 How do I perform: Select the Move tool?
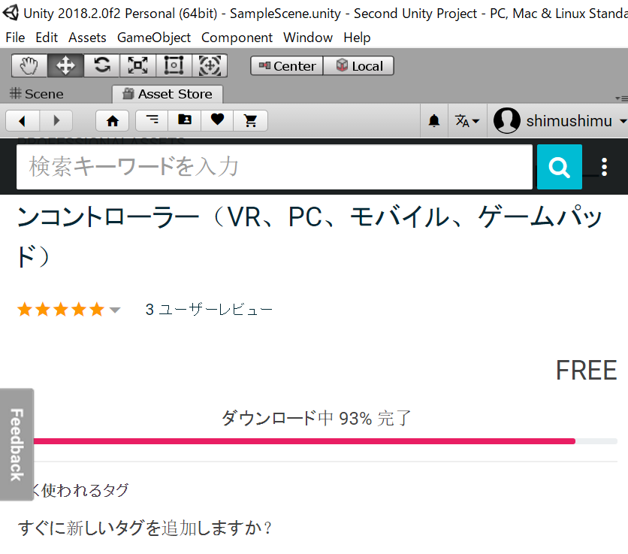point(65,66)
